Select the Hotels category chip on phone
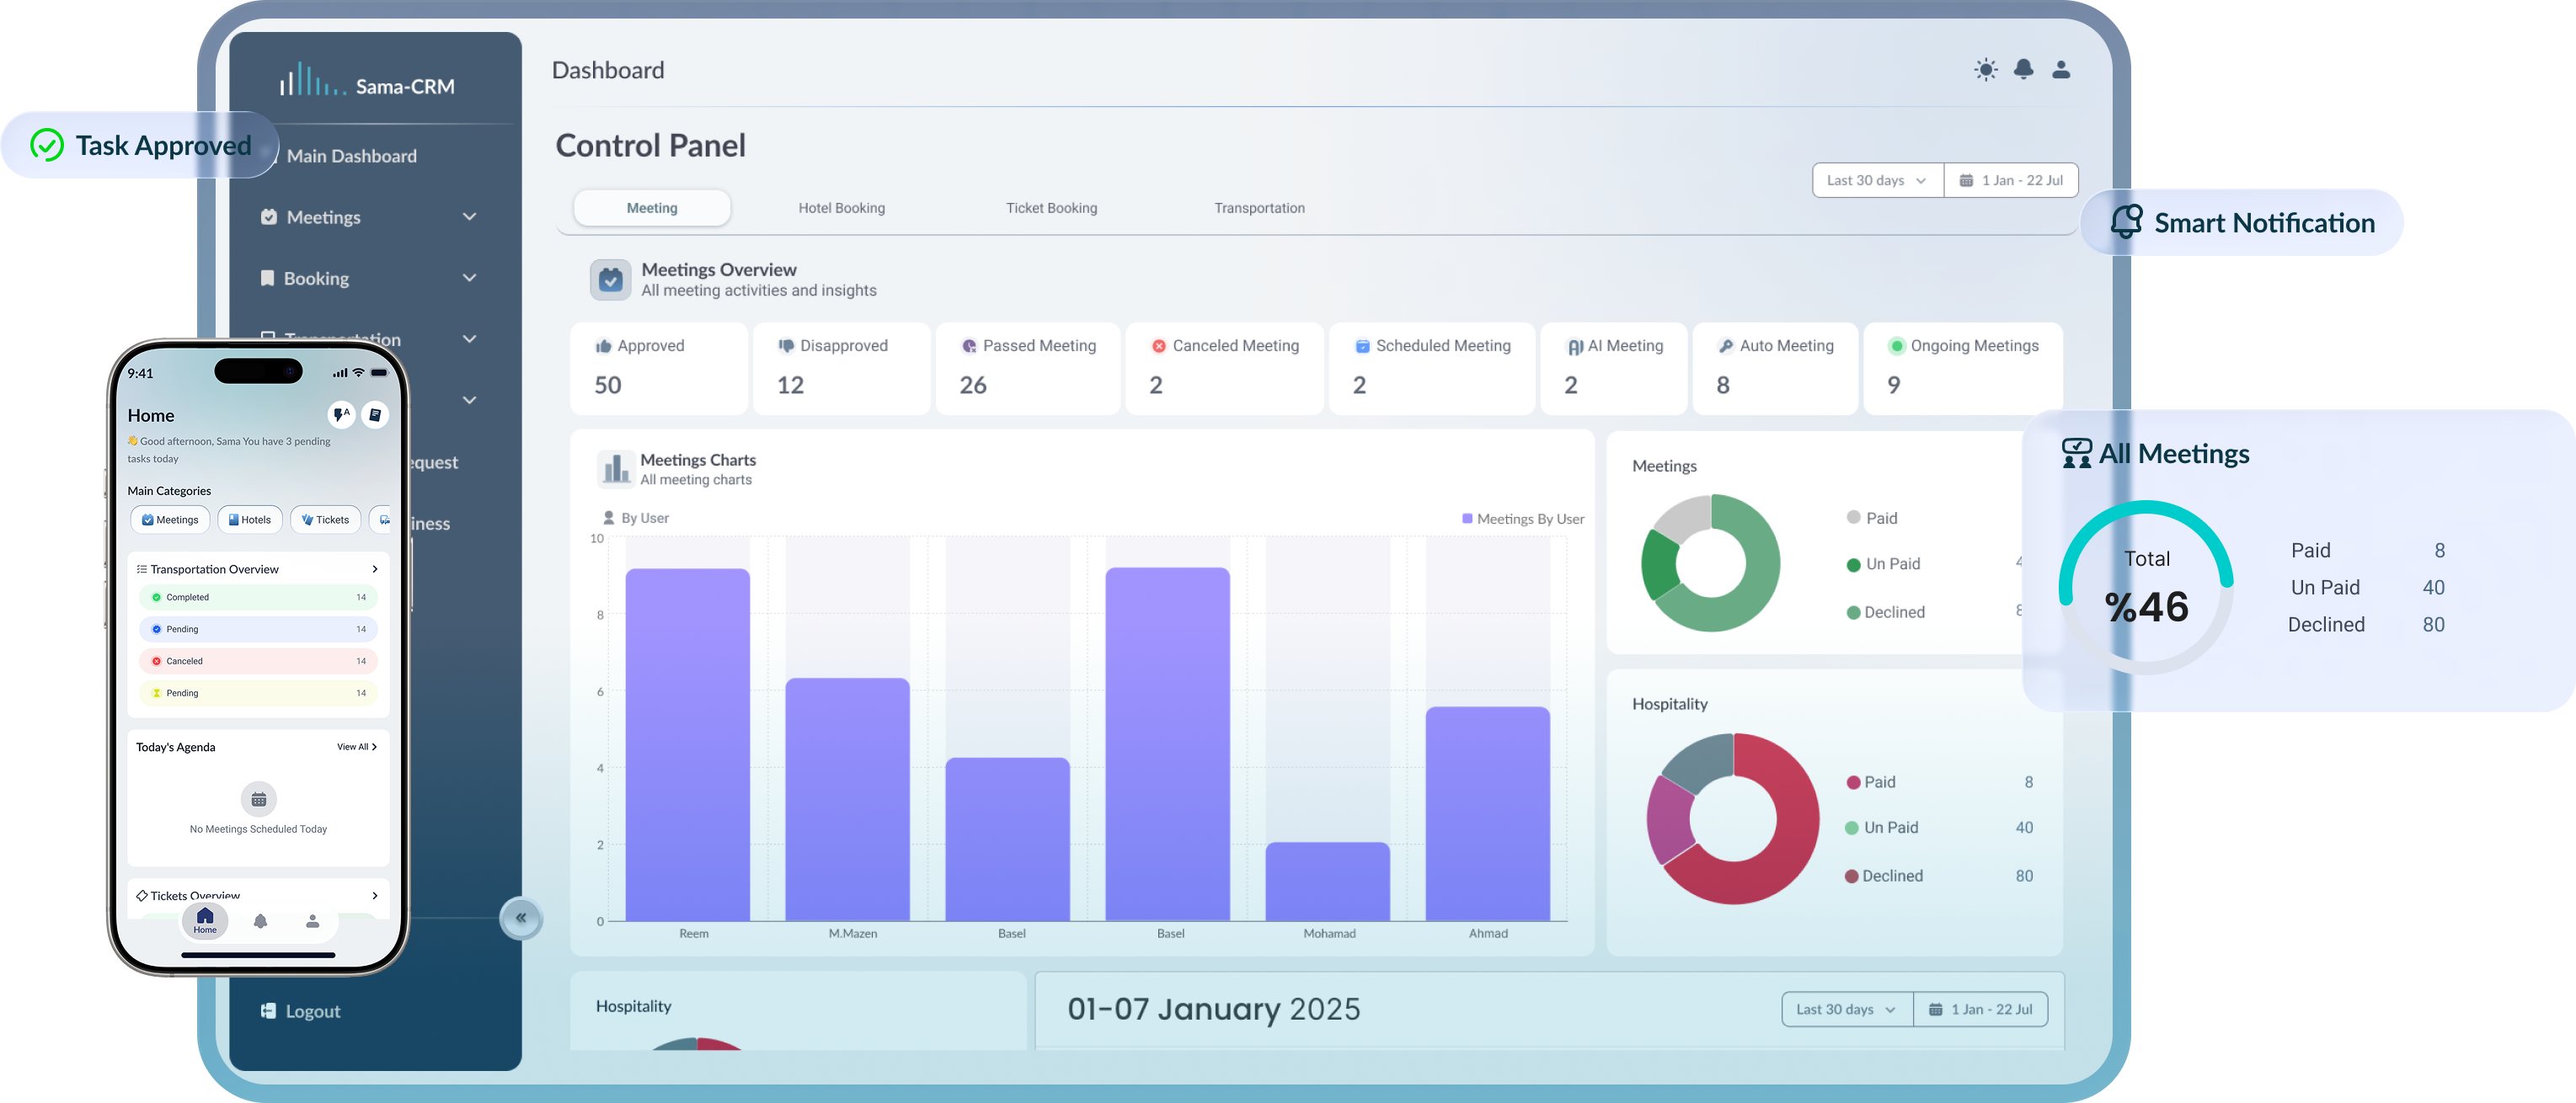This screenshot has width=2576, height=1103. point(250,520)
